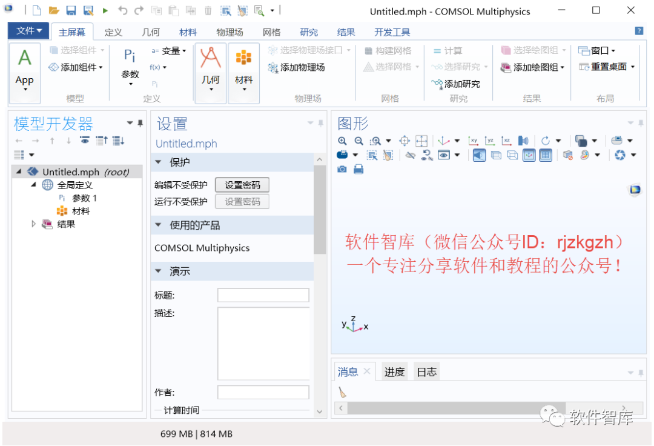Click the Zoom Extents crosshair icon
The height and width of the screenshot is (446, 654).
click(405, 141)
